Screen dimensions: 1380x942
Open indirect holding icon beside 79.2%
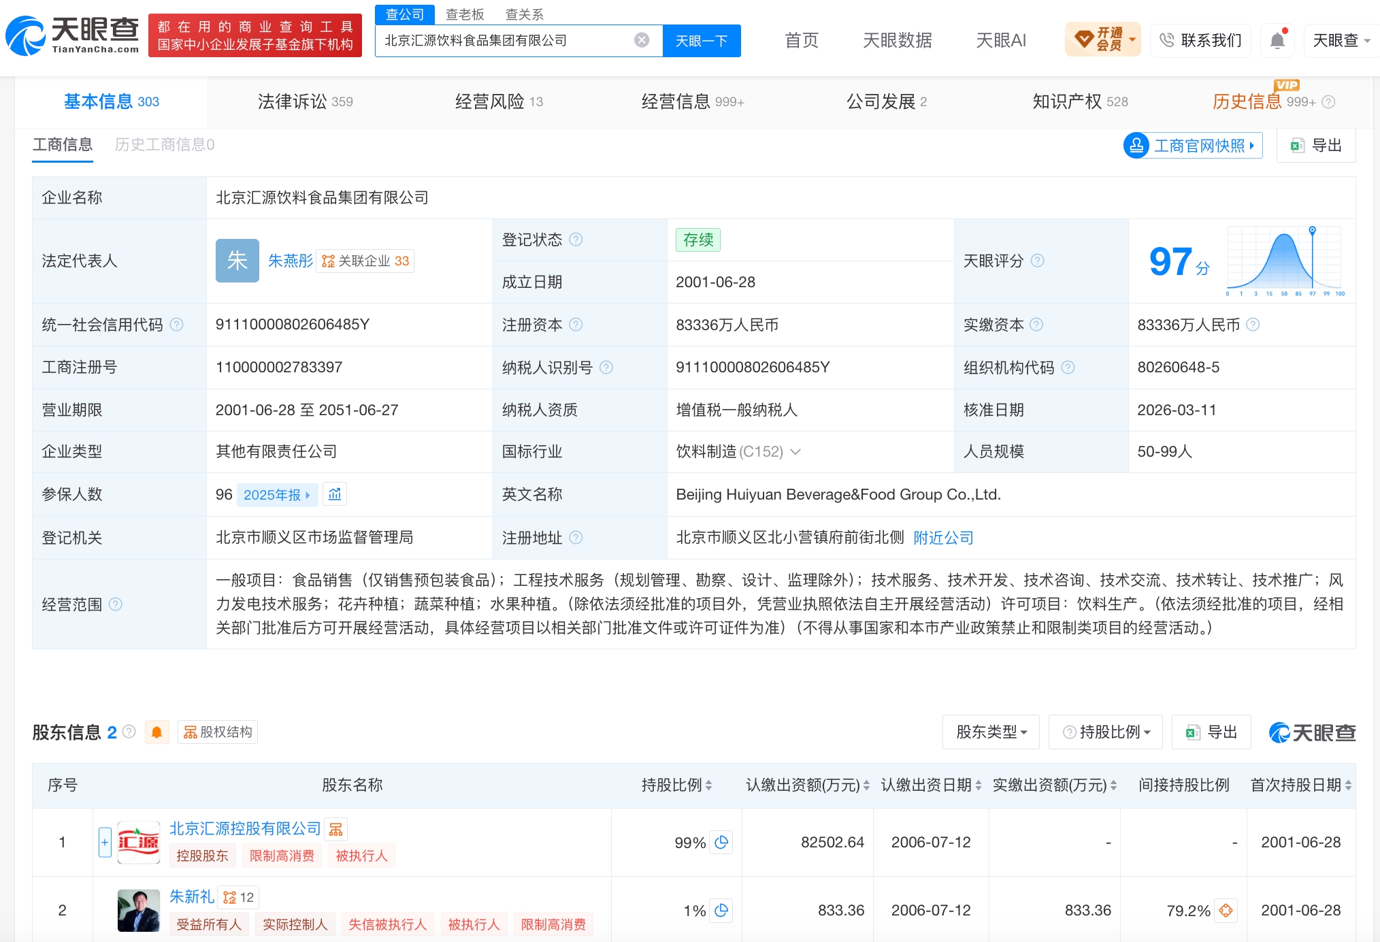1226,910
